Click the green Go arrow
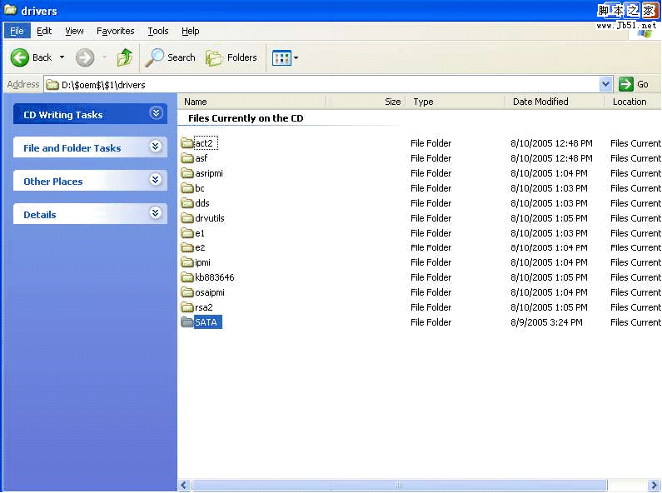The height and width of the screenshot is (493, 662). [625, 84]
